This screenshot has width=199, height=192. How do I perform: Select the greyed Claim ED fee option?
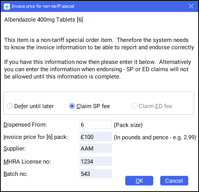click(x=152, y=106)
